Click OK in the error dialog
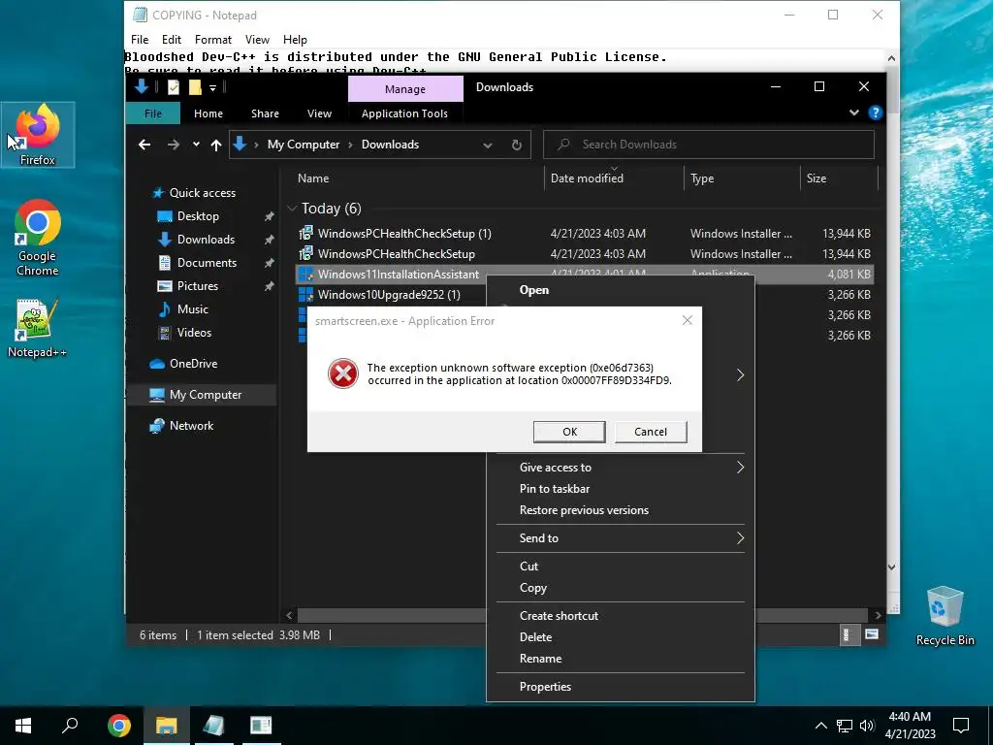Image resolution: width=993 pixels, height=745 pixels. (569, 432)
